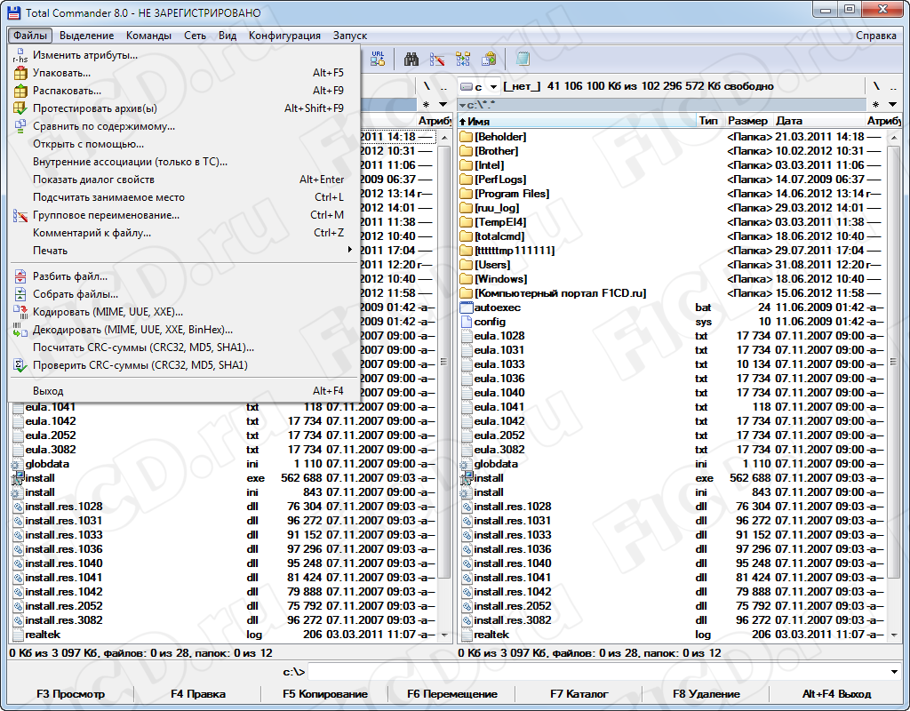Choose Кодировать (MIME, UUE, XXE)... entry

pyautogui.click(x=185, y=312)
